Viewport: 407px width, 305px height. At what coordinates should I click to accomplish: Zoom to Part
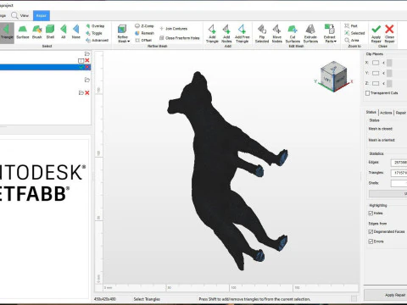(x=351, y=26)
